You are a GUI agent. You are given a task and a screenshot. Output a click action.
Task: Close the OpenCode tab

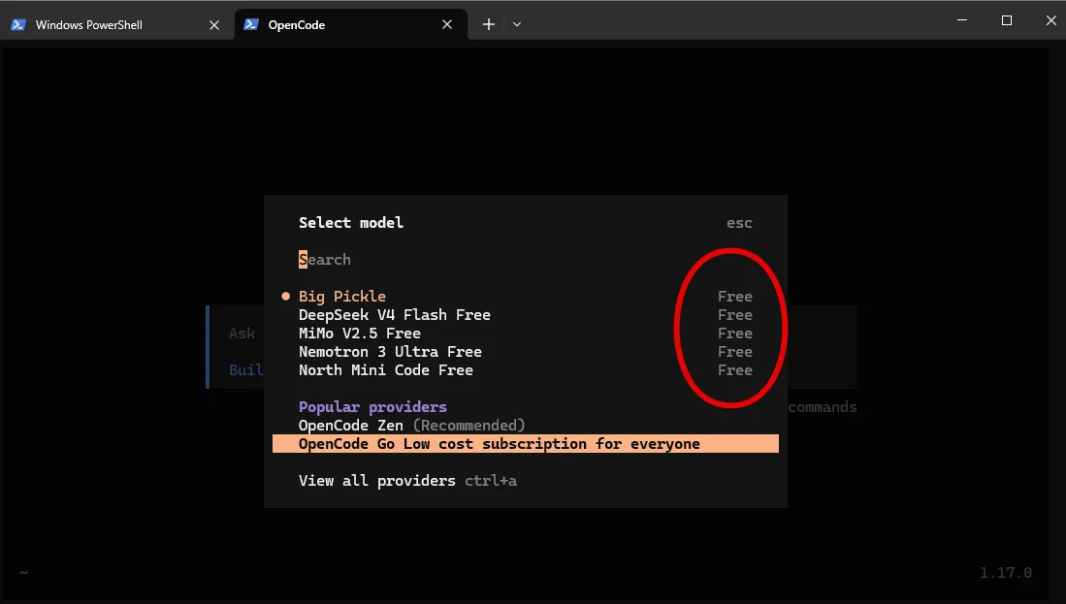pyautogui.click(x=446, y=24)
